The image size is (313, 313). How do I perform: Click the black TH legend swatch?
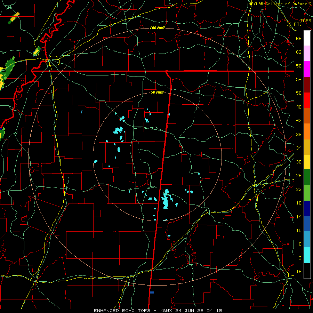click(307, 271)
